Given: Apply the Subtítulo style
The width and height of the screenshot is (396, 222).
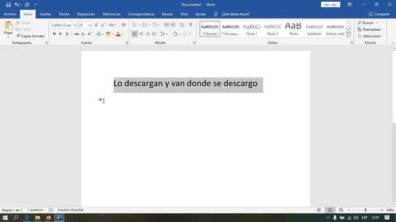Looking at the screenshot, I should (x=314, y=29).
